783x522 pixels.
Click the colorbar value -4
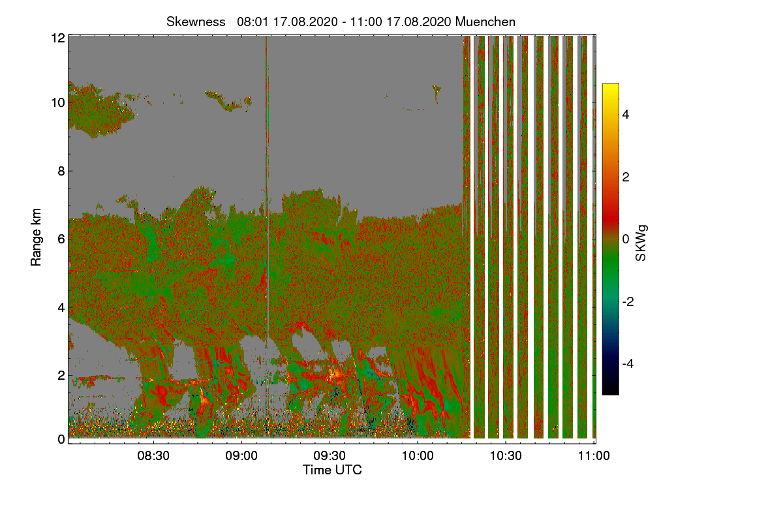627,363
